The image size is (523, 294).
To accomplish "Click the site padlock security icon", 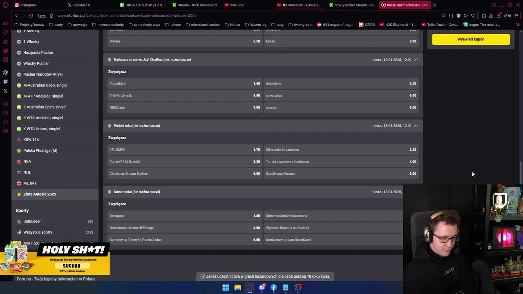I will pos(51,16).
